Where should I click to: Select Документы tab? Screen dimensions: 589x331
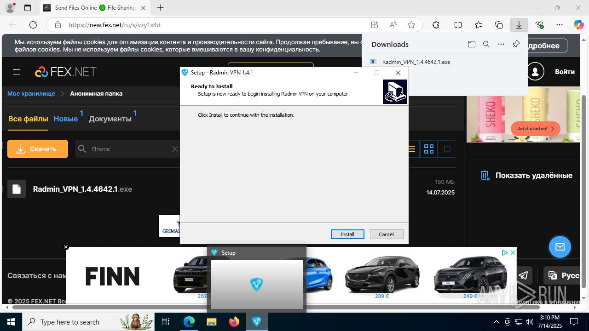click(110, 119)
